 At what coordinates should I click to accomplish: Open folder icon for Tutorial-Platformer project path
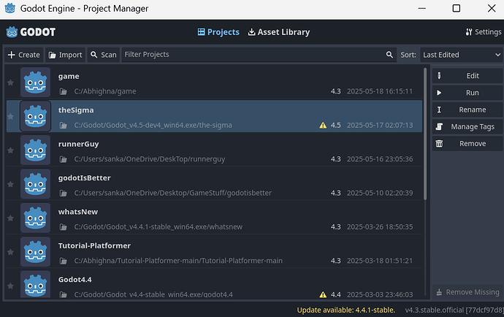click(x=64, y=261)
